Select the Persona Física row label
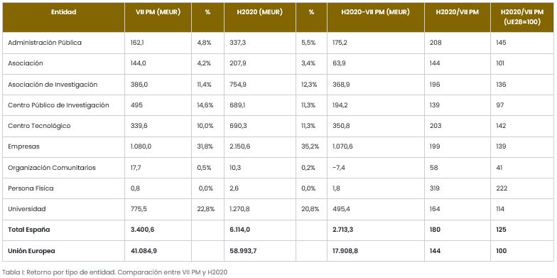The width and height of the screenshot is (557, 278). coord(31,188)
